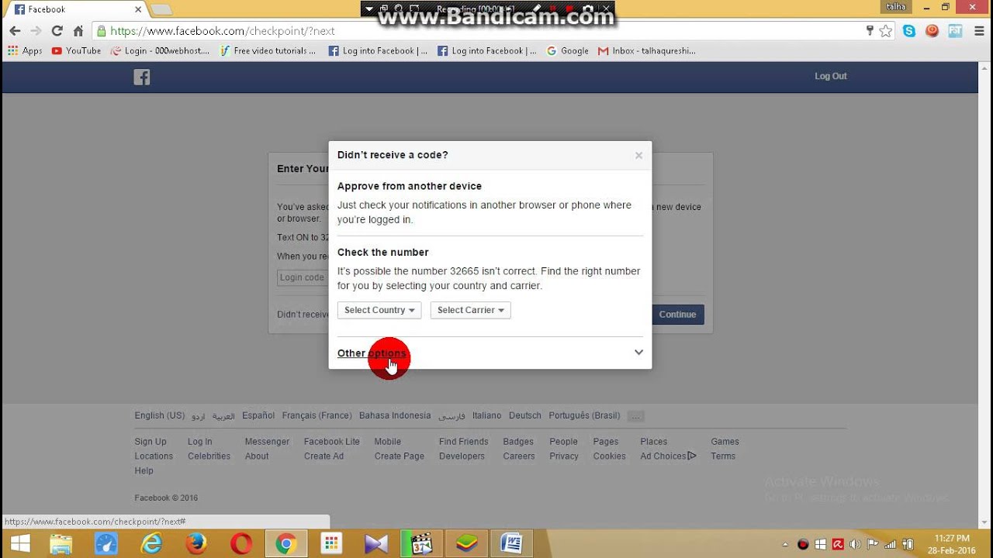
Task: Open Microsoft Word from the taskbar
Action: 511,544
